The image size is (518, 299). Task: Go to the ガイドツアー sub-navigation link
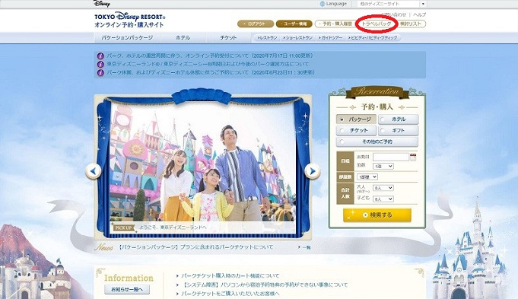pyautogui.click(x=330, y=38)
